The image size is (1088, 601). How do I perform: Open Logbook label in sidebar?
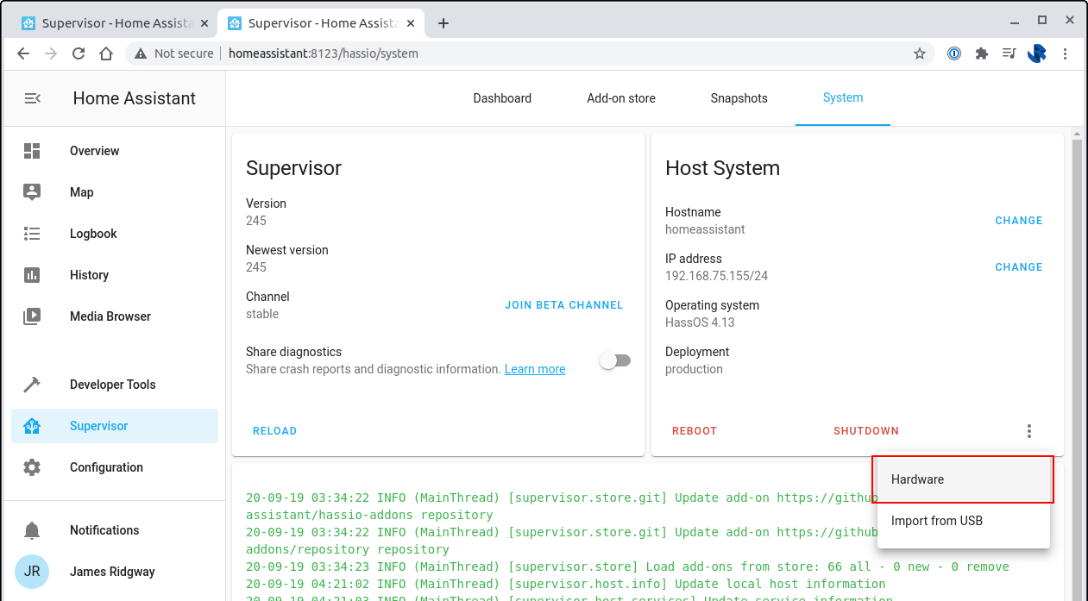click(x=93, y=234)
